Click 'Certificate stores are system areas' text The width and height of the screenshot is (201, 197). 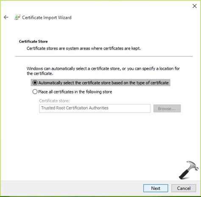(84, 48)
